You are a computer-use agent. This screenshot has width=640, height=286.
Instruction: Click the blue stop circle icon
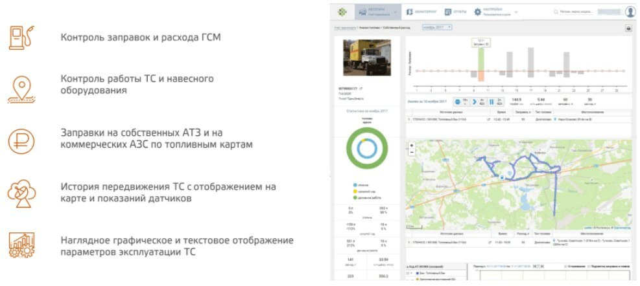[458, 102]
